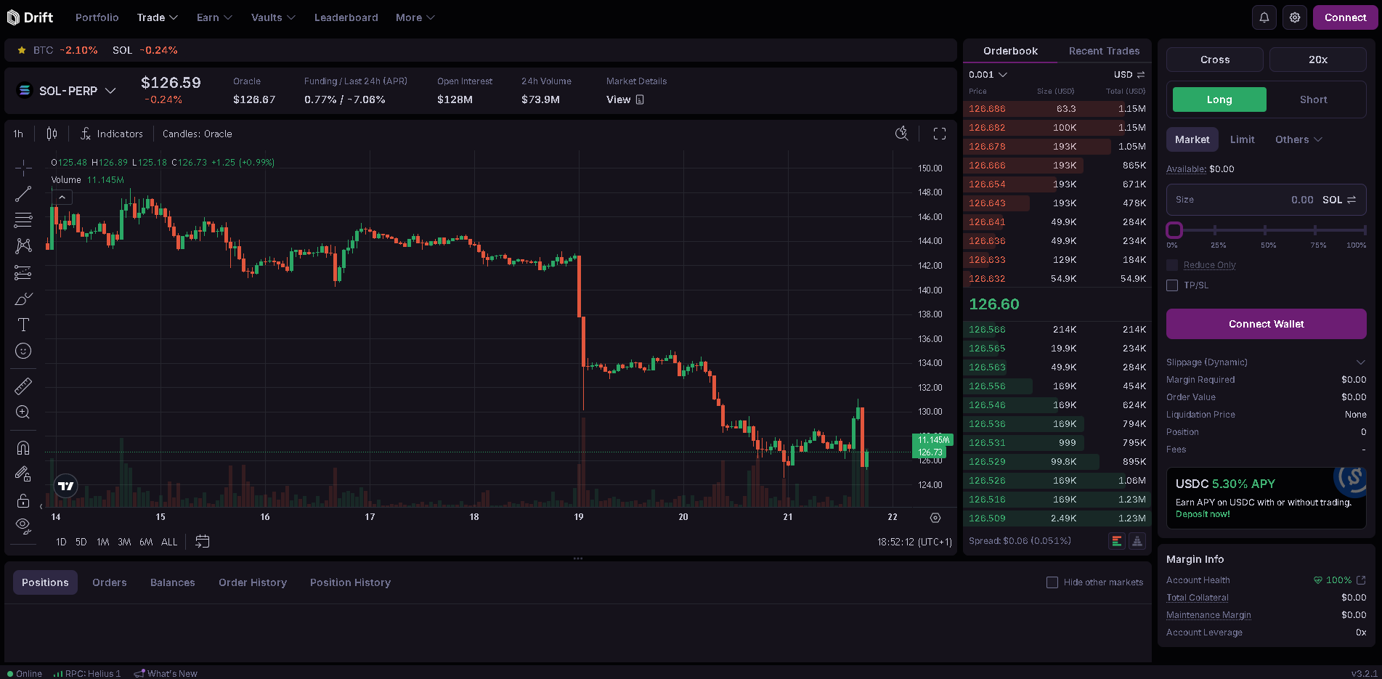
Task: Select the Short position button
Action: pyautogui.click(x=1313, y=99)
